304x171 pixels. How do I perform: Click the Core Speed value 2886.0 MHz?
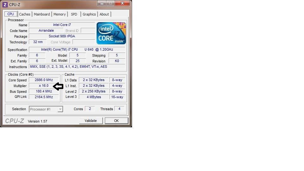(44, 80)
